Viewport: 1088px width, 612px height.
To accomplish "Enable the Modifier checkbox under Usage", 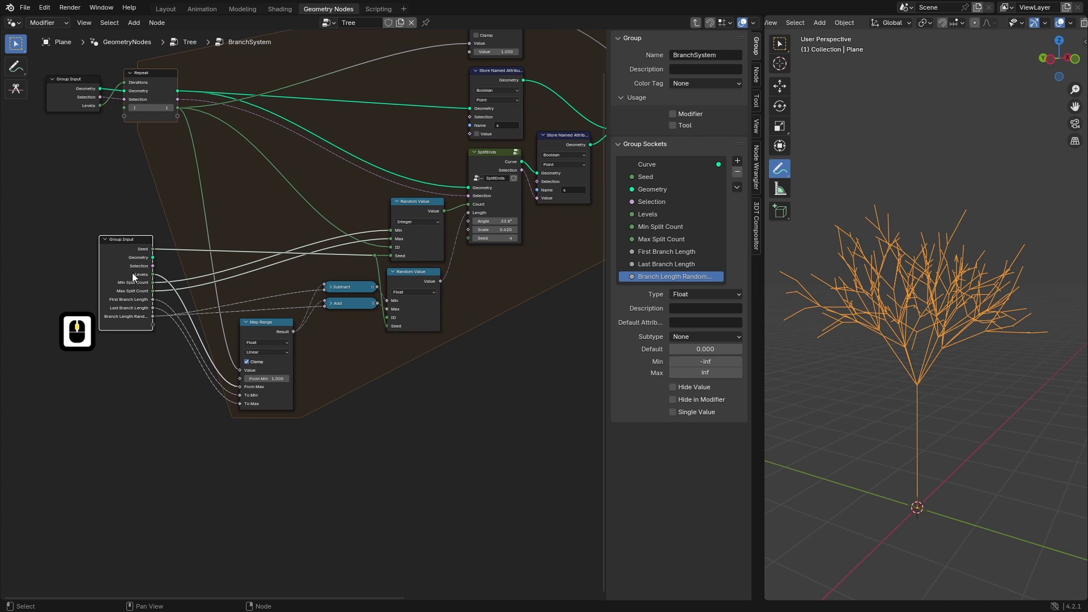I will (672, 113).
